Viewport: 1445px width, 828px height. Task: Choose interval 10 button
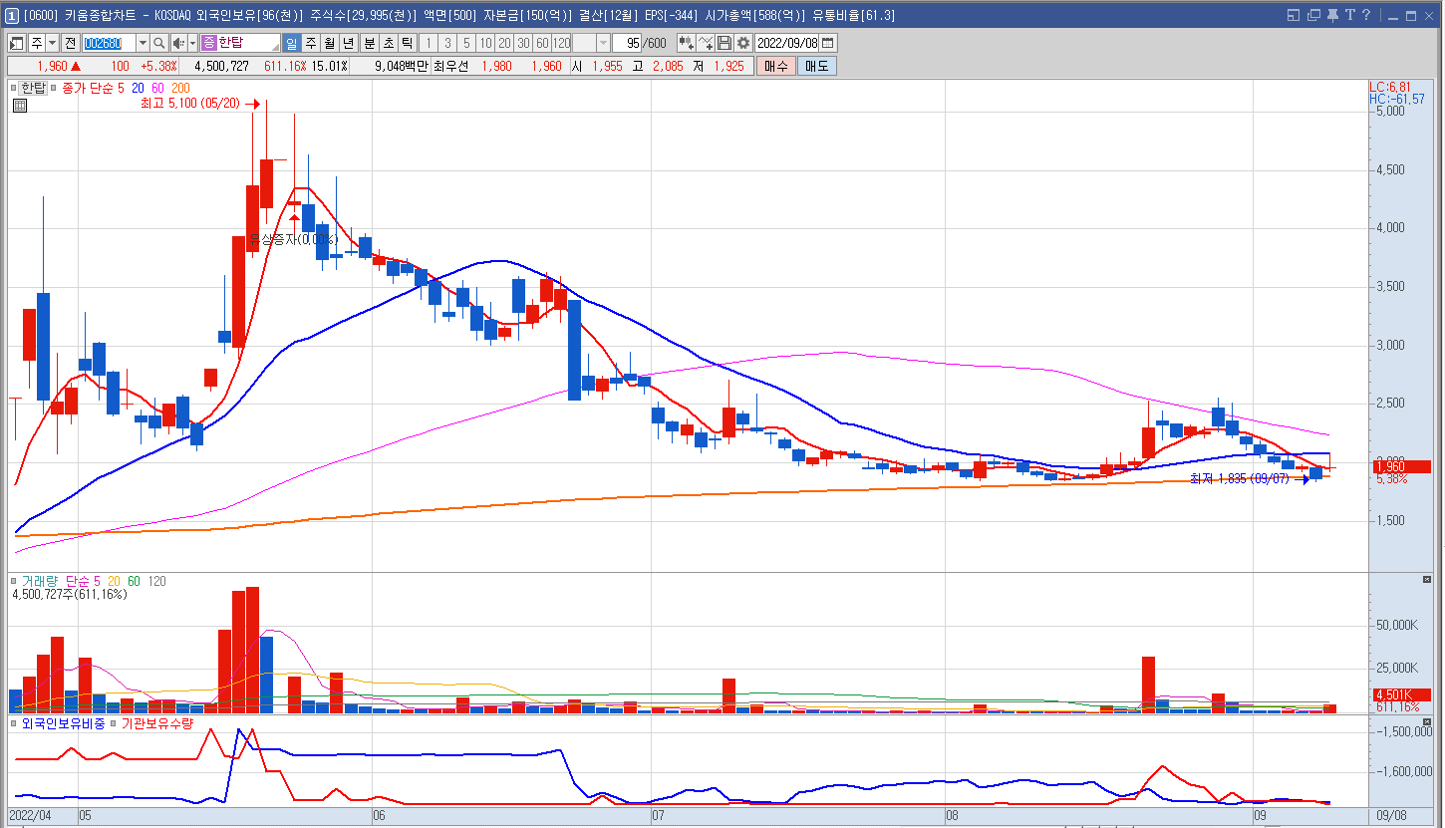pos(485,43)
